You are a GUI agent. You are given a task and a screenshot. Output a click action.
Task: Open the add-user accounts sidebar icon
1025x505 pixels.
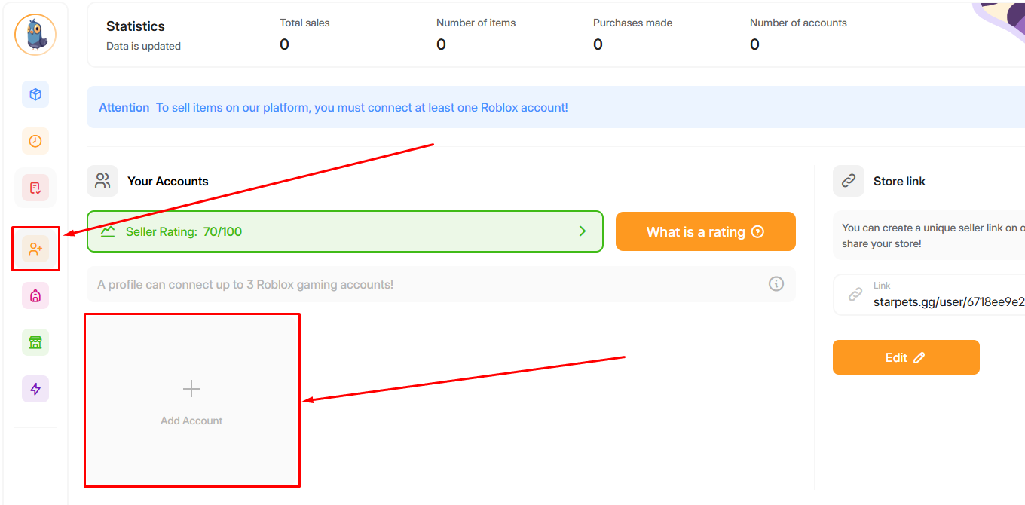[x=35, y=249]
